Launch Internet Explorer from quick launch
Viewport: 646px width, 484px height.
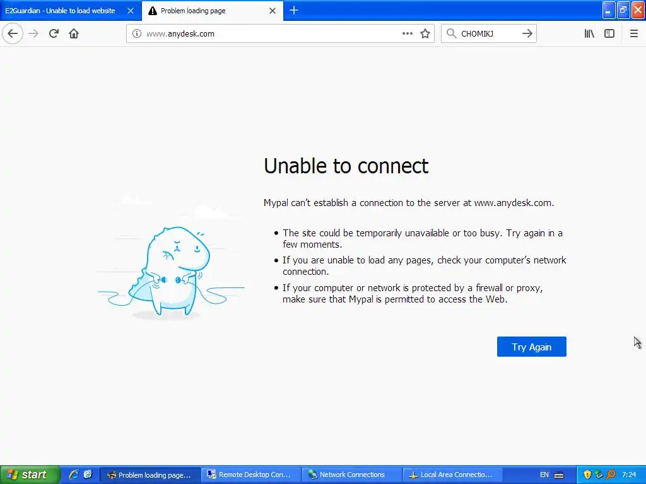point(74,475)
